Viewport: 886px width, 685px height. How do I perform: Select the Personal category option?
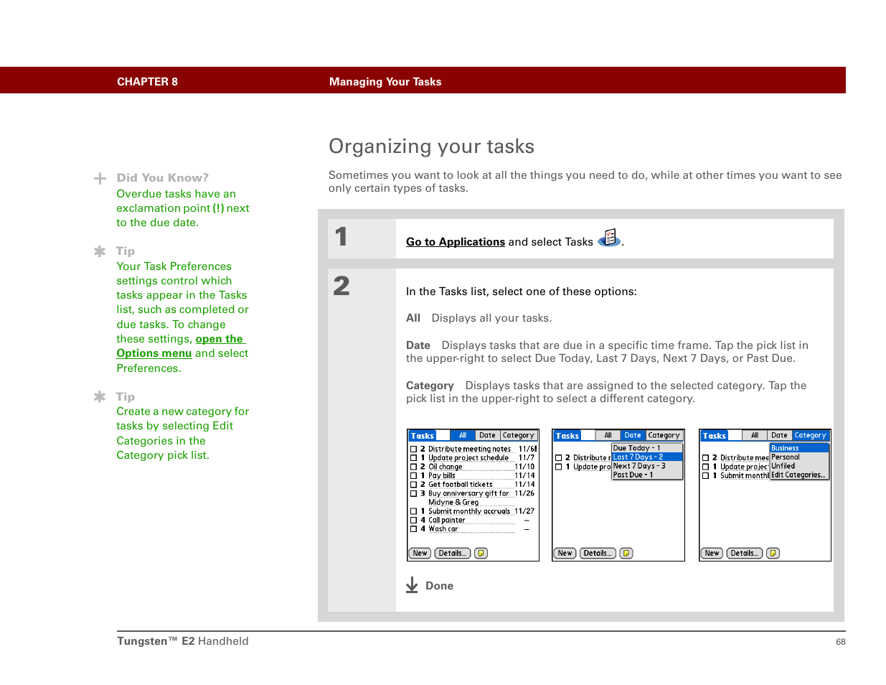tap(799, 457)
